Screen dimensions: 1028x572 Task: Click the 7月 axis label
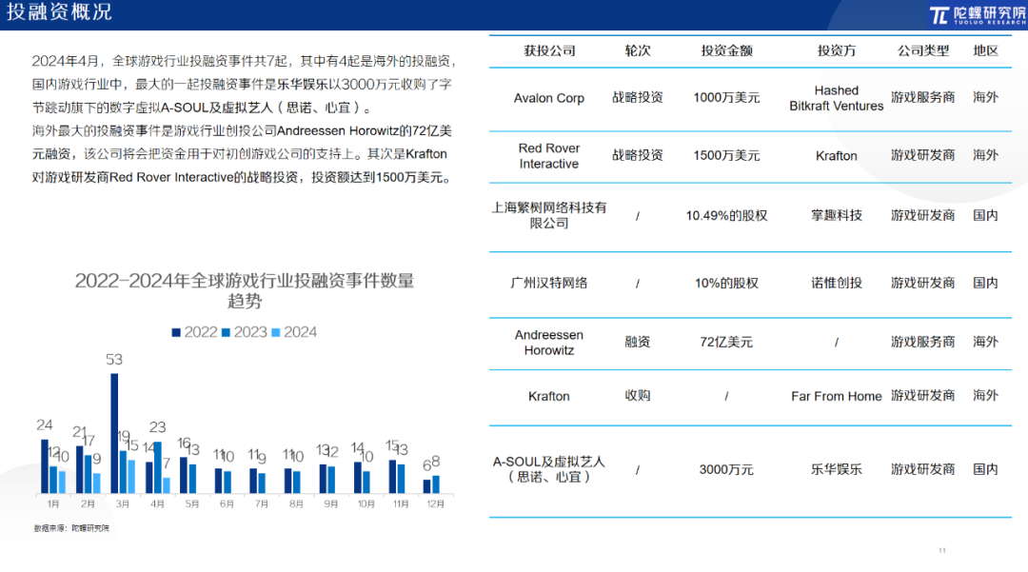pos(262,503)
